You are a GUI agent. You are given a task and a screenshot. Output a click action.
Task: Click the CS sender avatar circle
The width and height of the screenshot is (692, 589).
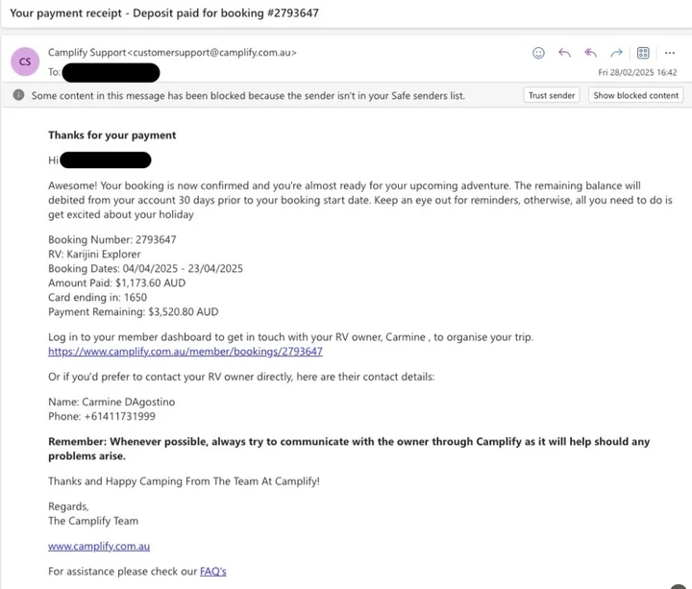coord(25,61)
